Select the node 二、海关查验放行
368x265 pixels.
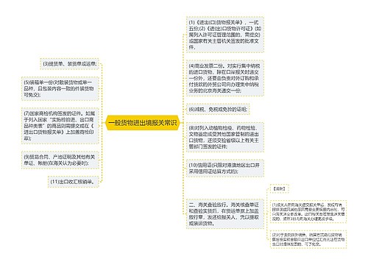(225, 214)
